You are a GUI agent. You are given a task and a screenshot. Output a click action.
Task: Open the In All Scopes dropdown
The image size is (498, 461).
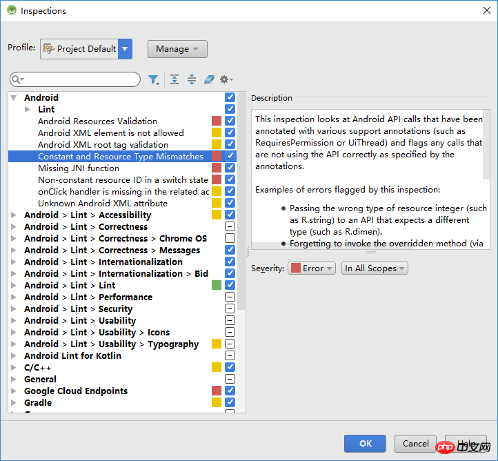(x=375, y=268)
